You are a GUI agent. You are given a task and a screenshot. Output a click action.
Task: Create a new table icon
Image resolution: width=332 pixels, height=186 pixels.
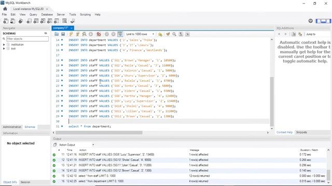(x=36, y=21)
